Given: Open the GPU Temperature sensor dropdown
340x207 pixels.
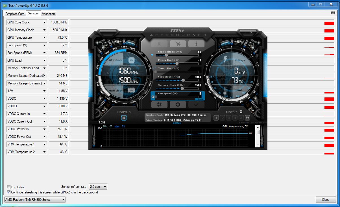Looking at the screenshot, I should coord(44,38).
